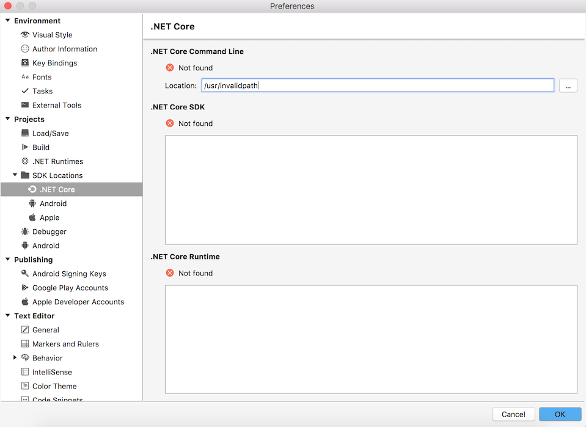
Task: Click the Load/Save disk icon
Action: tap(25, 133)
